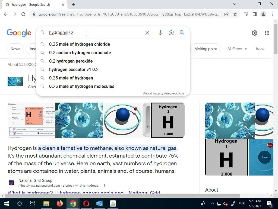This screenshot has height=209, width=278.
Task: Close the hydrogen - Google Search tab
Action: tap(63, 5)
